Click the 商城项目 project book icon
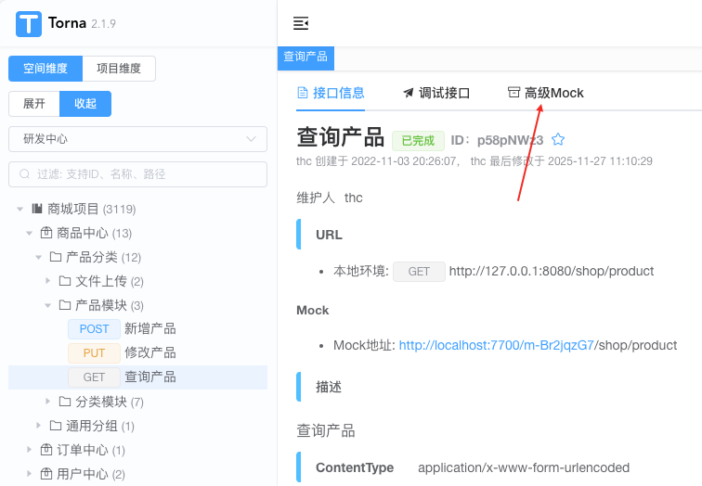This screenshot has width=702, height=486. pos(37,209)
